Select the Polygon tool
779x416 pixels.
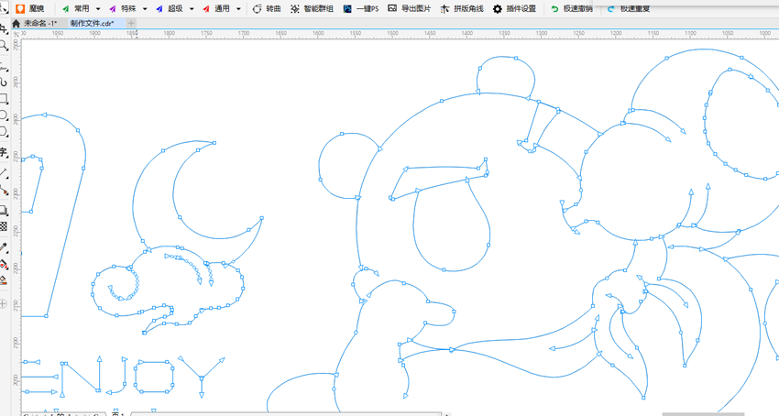(x=4, y=132)
